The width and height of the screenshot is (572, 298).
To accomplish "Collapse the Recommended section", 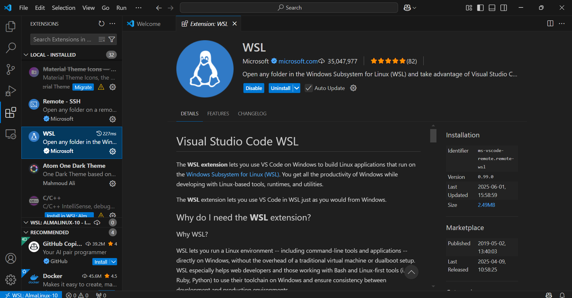I will (26, 232).
